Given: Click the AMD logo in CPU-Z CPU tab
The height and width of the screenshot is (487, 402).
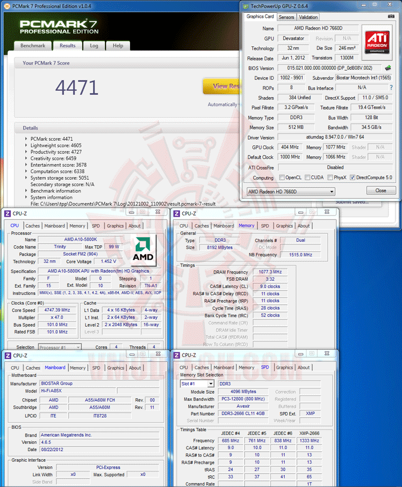Looking at the screenshot, I should point(143,250).
